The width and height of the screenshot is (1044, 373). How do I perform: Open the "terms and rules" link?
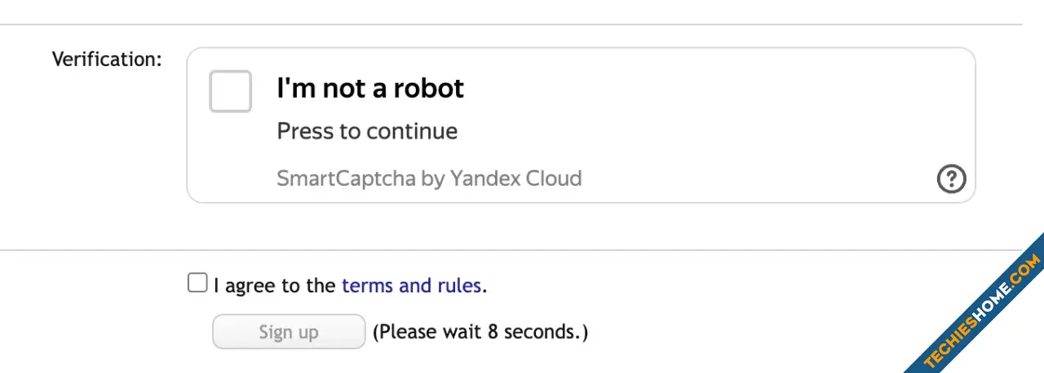coord(412,285)
